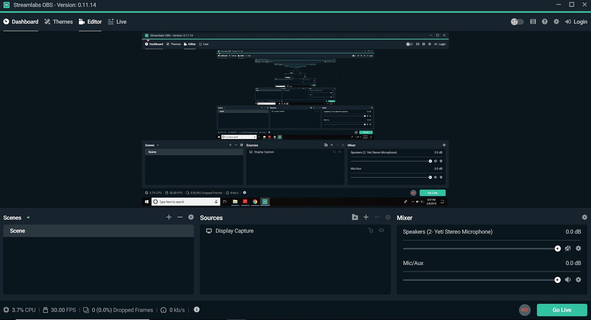Adjust the Speakers volume slider
This screenshot has height=320, width=591.
pyautogui.click(x=482, y=248)
